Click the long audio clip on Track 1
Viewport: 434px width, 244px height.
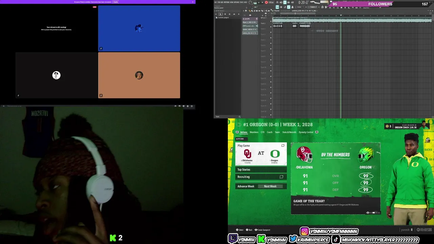pyautogui.click(x=352, y=20)
